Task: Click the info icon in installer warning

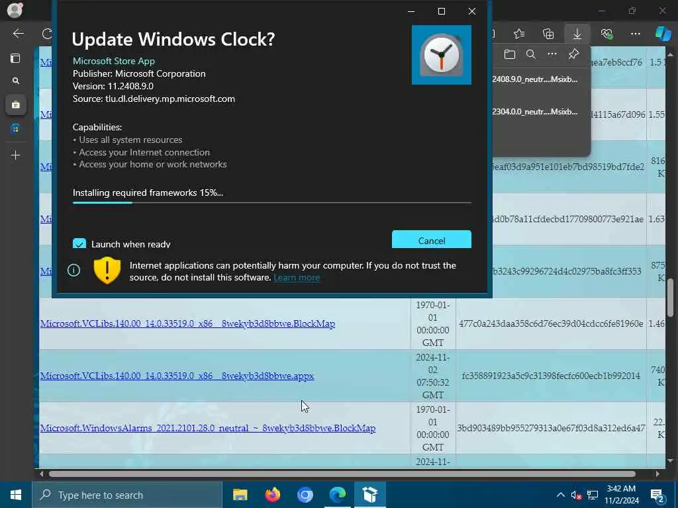Action: 74,271
